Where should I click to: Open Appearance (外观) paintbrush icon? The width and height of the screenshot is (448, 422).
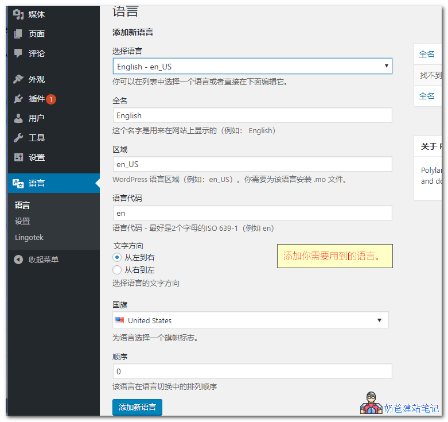(x=18, y=79)
